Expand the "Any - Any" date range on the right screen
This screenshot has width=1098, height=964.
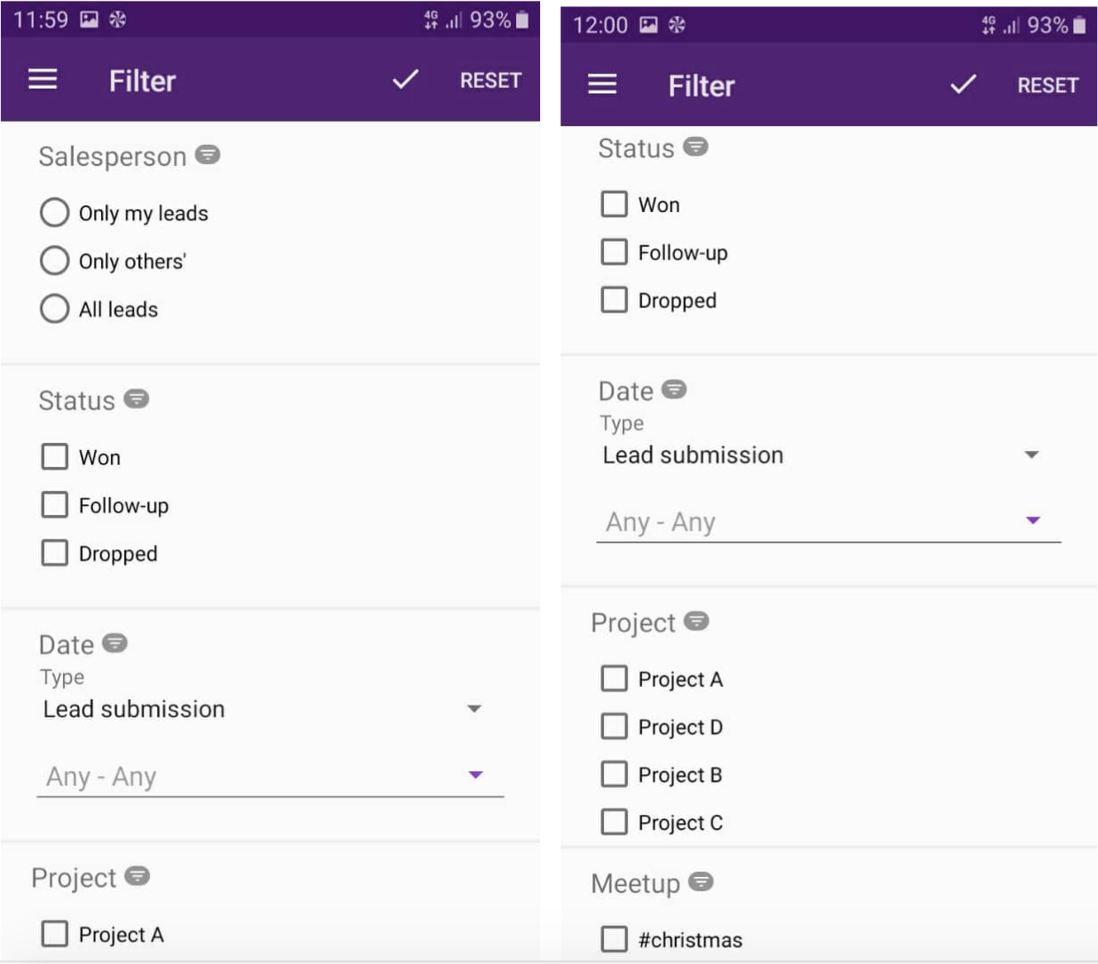827,522
